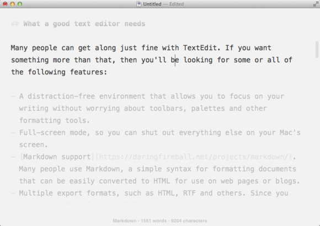This screenshot has height=226, width=320.
Task: Enter full screen with the arrows icon
Action: 316,4
